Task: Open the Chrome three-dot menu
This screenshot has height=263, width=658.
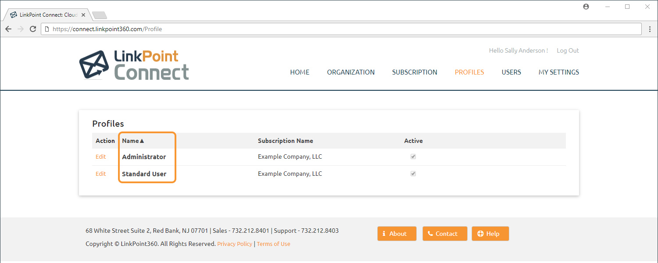Action: point(650,29)
